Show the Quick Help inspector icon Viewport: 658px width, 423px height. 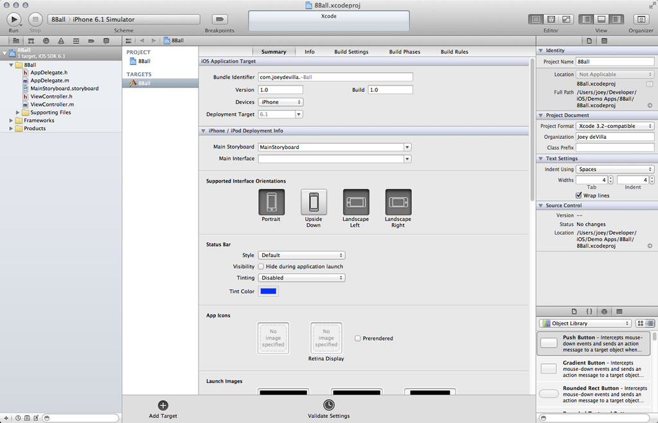click(604, 40)
